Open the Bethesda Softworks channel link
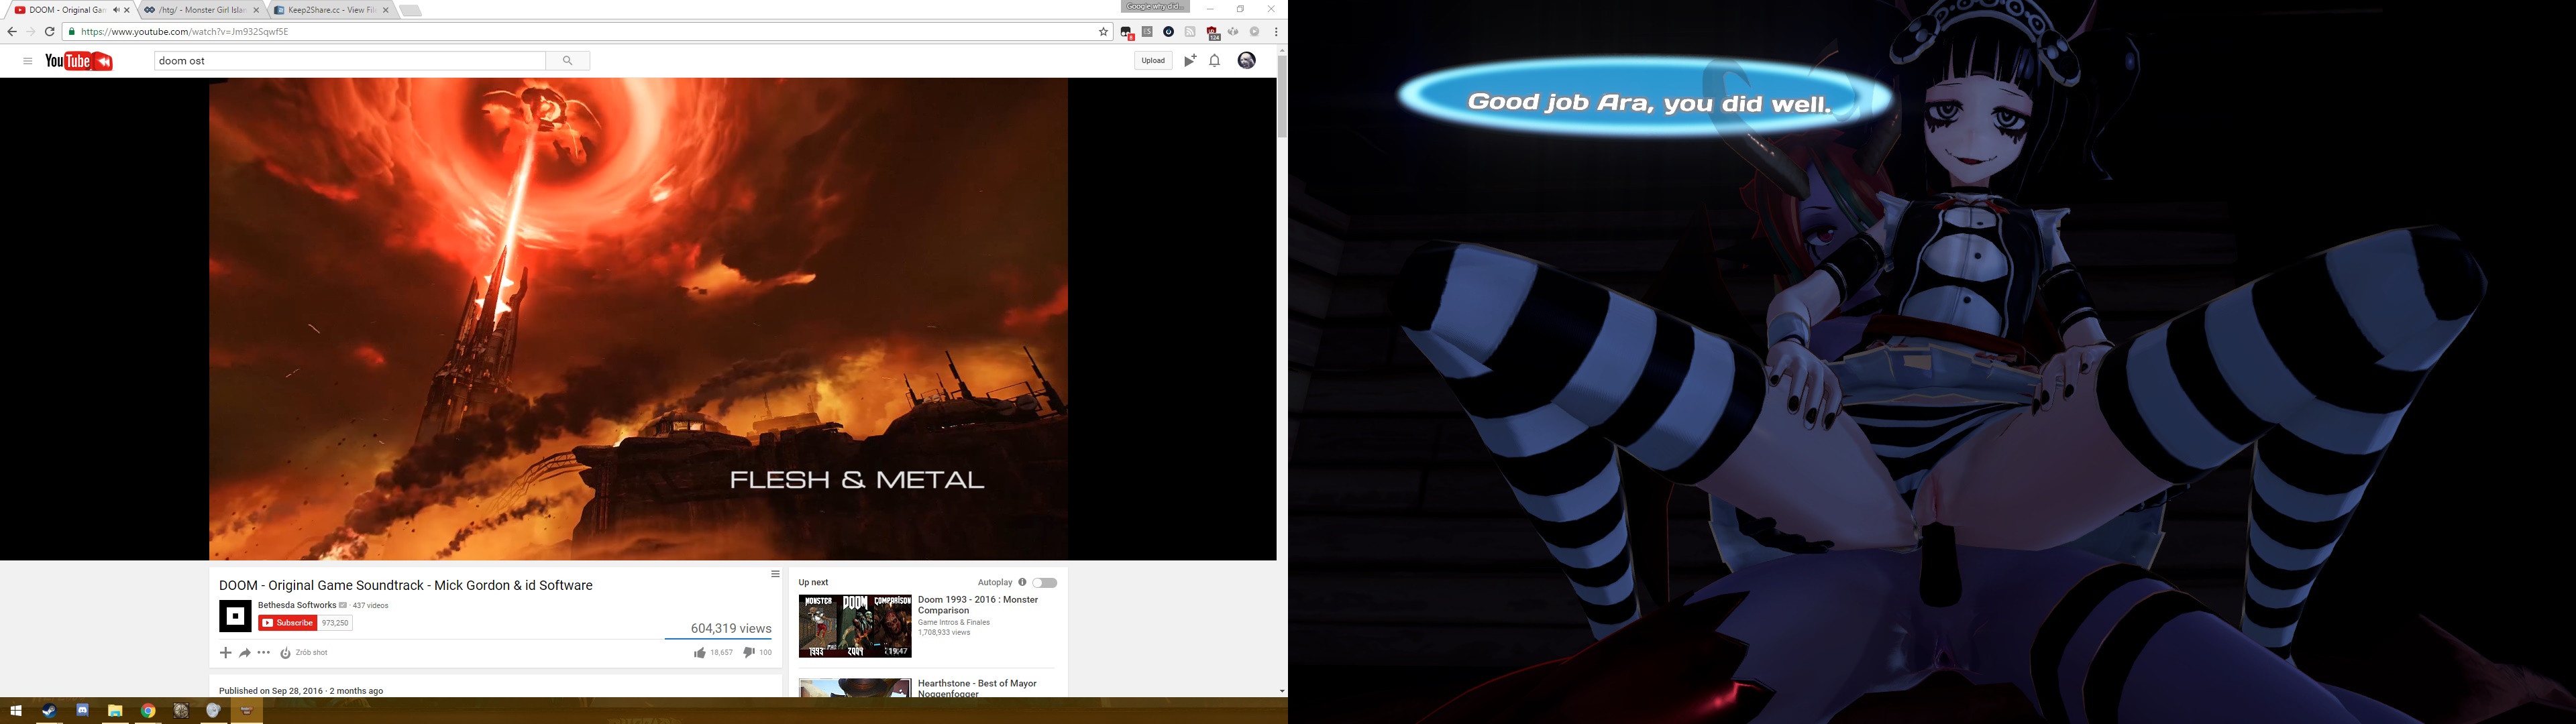2576x724 pixels. [297, 605]
